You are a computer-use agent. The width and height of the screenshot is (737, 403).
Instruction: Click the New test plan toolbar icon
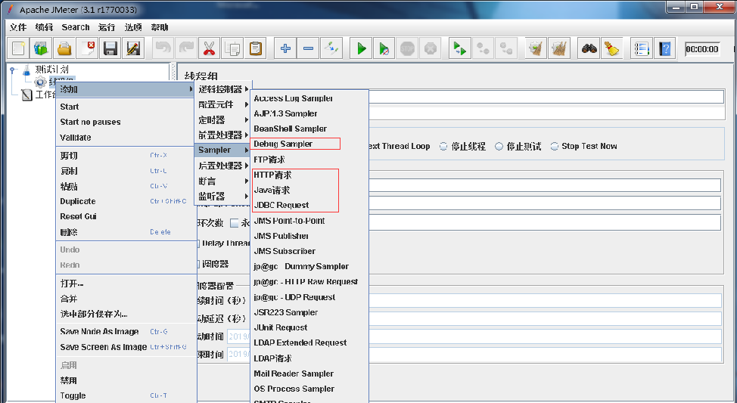click(x=18, y=48)
